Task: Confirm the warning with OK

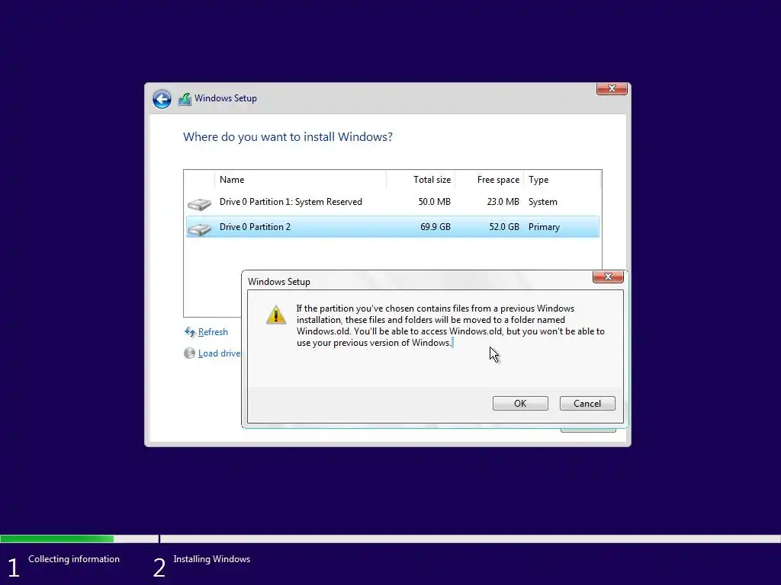Action: 520,404
